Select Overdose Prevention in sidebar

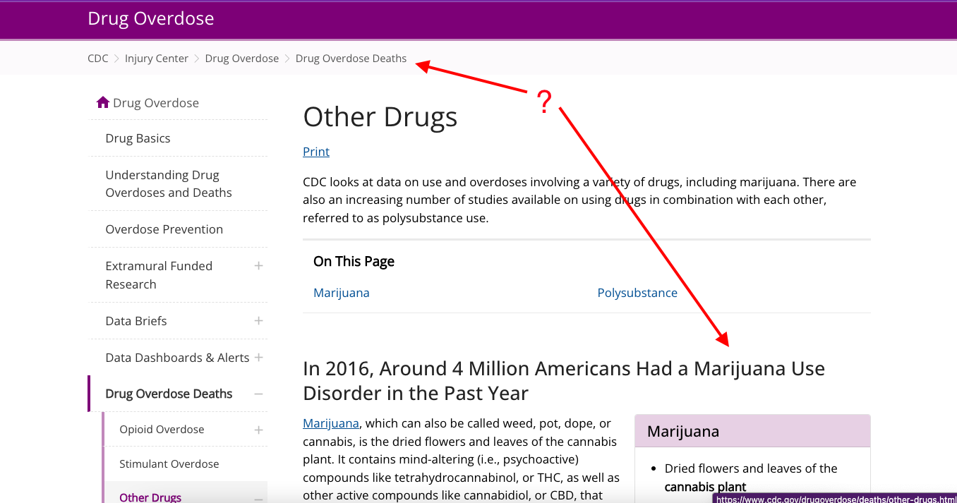[x=164, y=229]
